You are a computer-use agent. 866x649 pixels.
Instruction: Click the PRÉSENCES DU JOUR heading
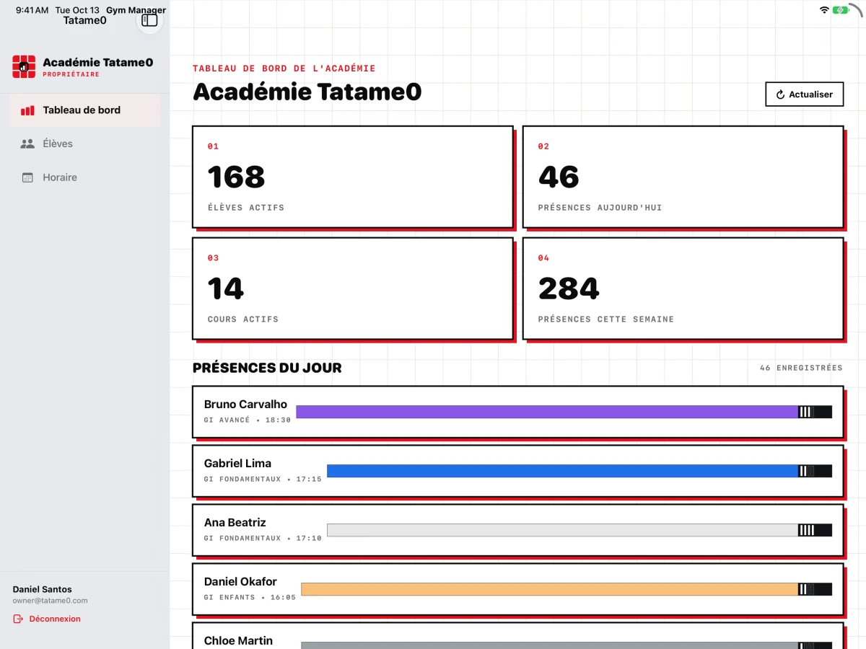267,368
